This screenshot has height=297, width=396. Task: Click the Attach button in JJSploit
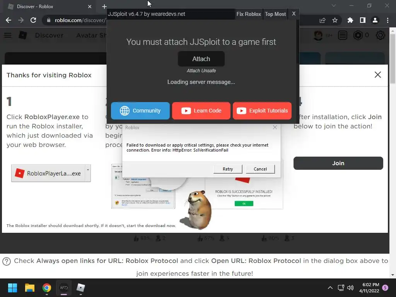[x=201, y=59]
